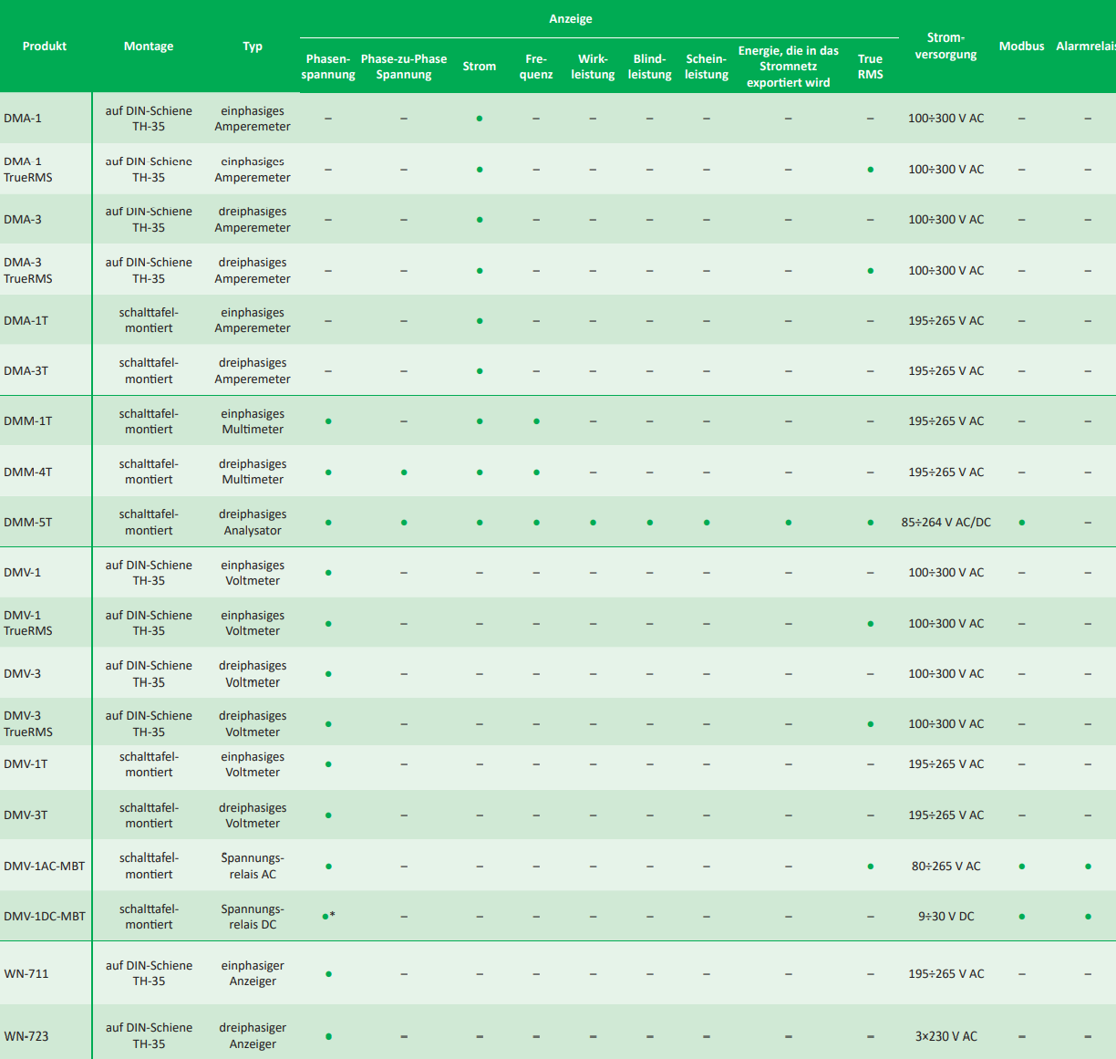Select the 'Phasenspannung' column header

click(328, 67)
